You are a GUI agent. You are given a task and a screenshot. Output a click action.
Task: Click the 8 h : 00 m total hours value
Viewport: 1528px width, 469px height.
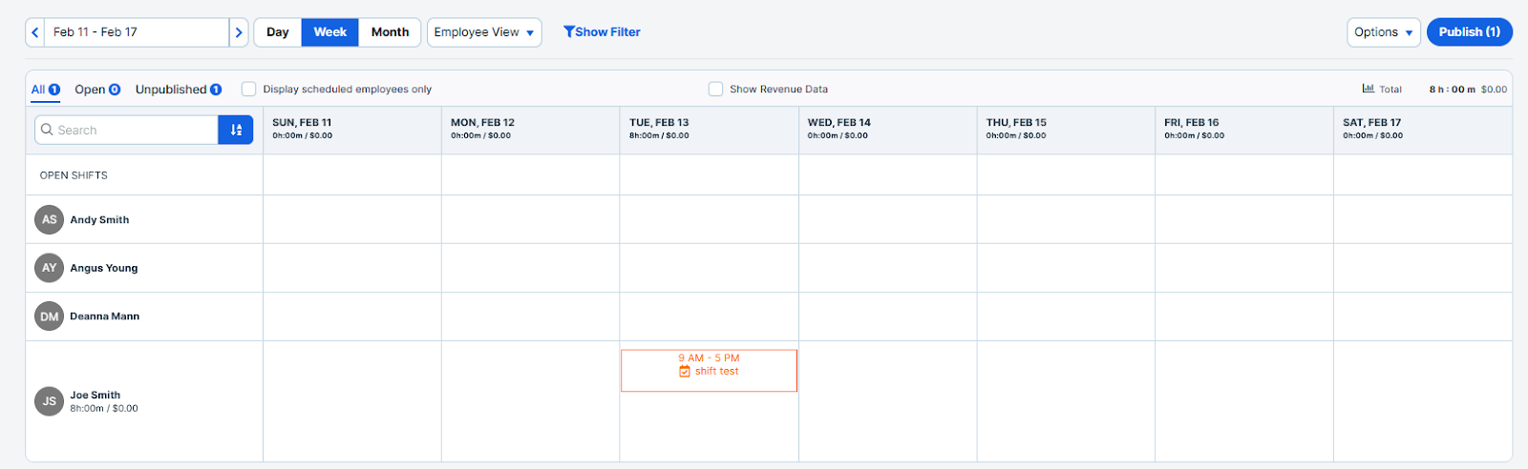(x=1452, y=90)
